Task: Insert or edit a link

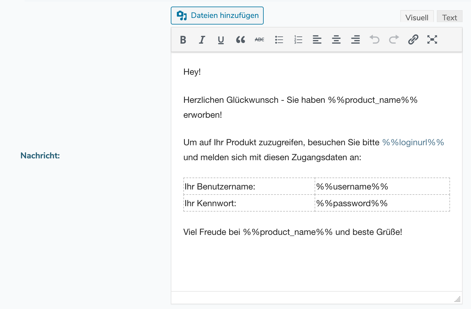Action: pyautogui.click(x=413, y=40)
